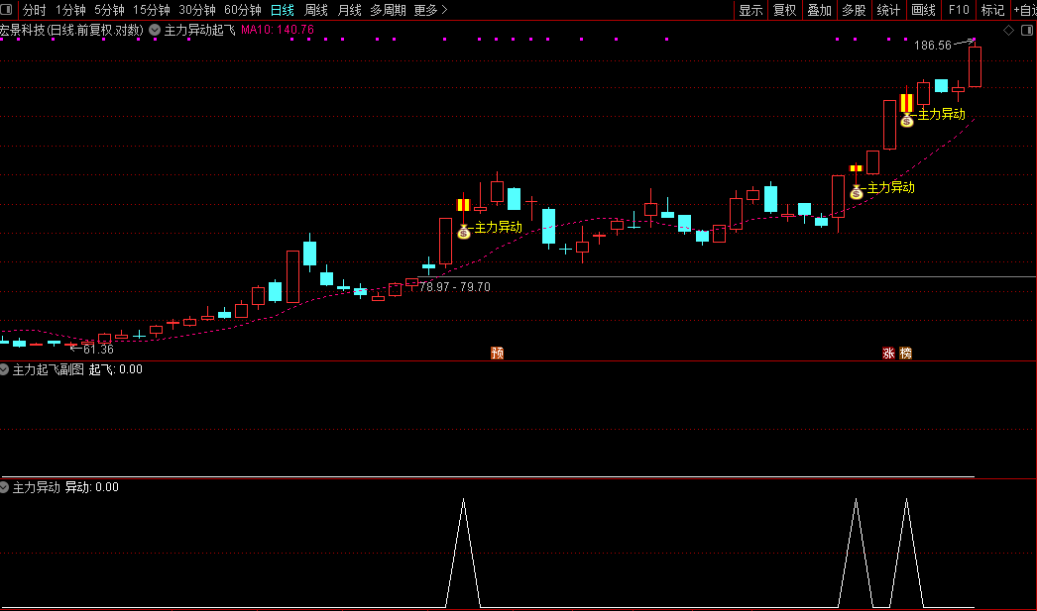Screen dimensions: 1037x611
Task: Switch to 60分钟 period
Action: click(x=243, y=10)
